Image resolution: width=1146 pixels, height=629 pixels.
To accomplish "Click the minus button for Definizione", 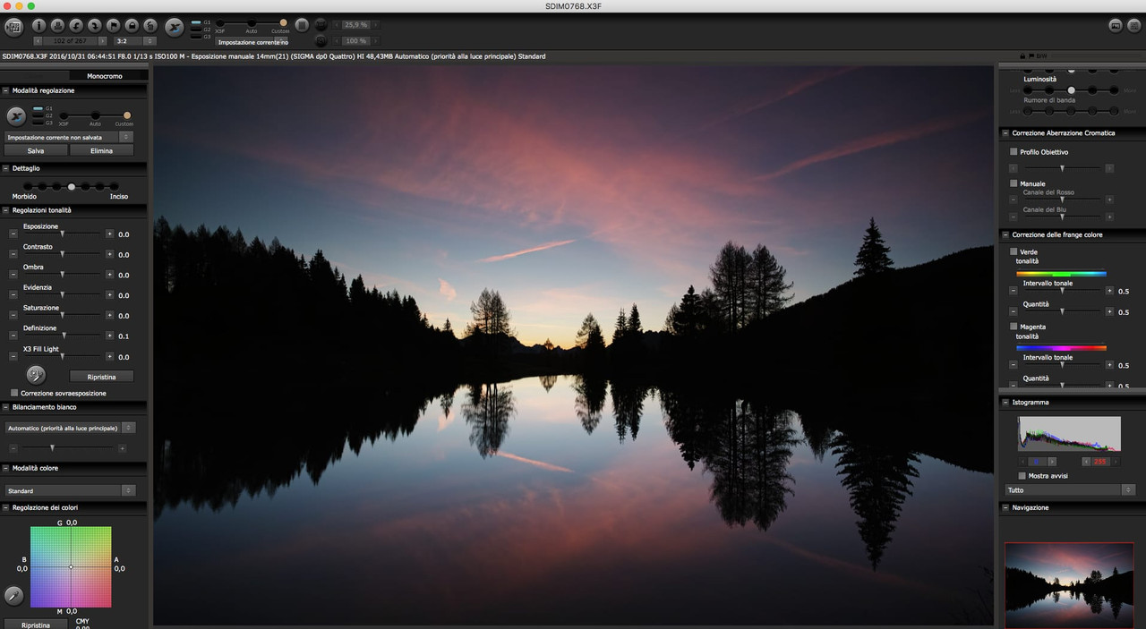I will click(x=13, y=336).
